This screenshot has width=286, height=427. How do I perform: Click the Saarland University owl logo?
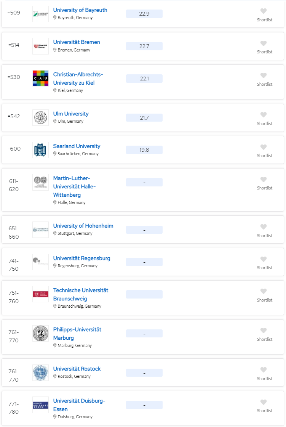[x=40, y=150]
